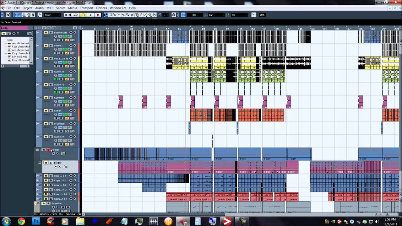Viewport: 402px width, 226px height.
Task: Solo the Sheen track
Action: click(x=51, y=110)
